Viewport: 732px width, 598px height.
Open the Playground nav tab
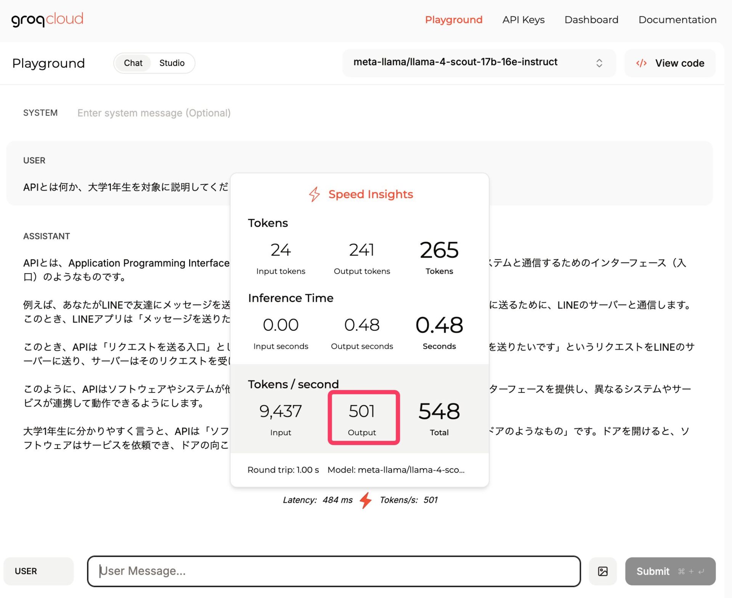pyautogui.click(x=453, y=20)
